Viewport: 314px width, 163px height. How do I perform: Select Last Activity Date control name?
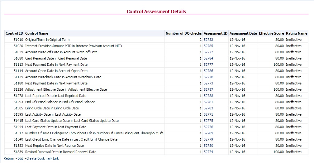point(53,114)
